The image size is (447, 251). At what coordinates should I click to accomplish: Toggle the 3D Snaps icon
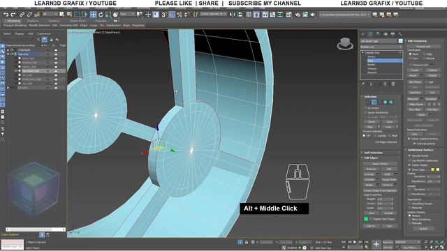pyautogui.click(x=164, y=14)
